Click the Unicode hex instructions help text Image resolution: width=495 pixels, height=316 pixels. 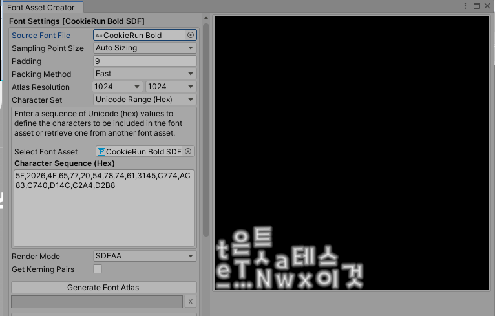[x=98, y=123]
